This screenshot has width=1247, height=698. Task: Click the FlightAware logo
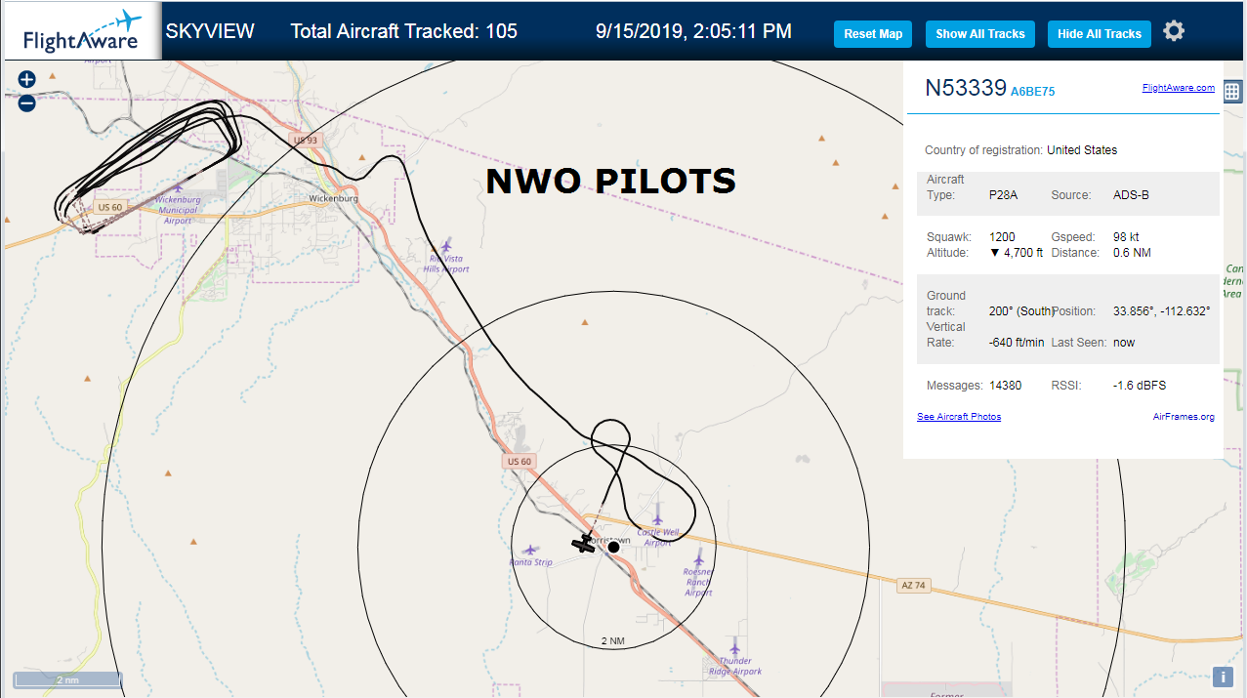[x=81, y=31]
